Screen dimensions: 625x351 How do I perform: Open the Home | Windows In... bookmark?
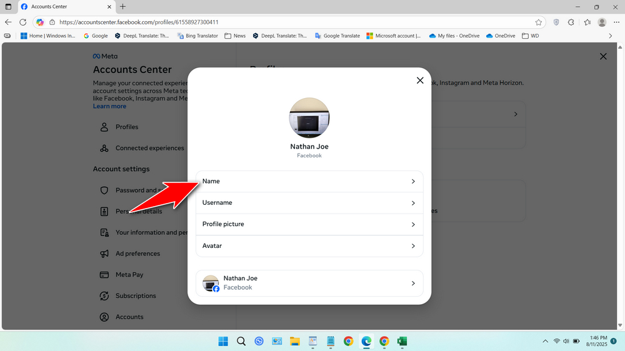click(x=48, y=36)
